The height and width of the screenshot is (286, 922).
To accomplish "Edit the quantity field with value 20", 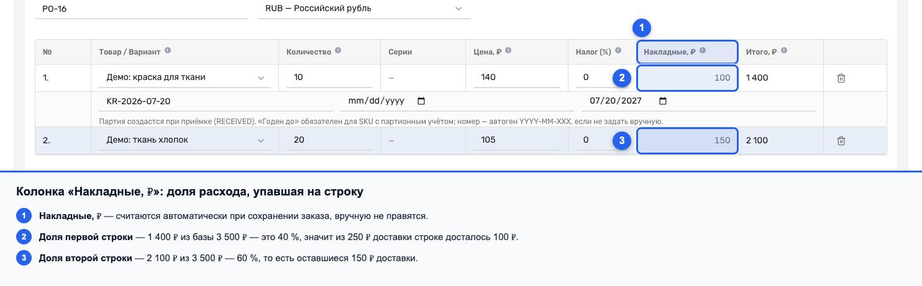I will [329, 140].
